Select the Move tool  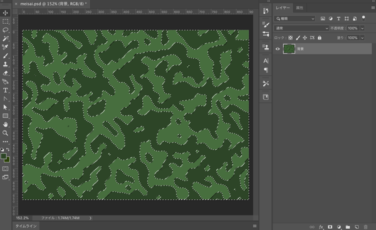point(5,13)
